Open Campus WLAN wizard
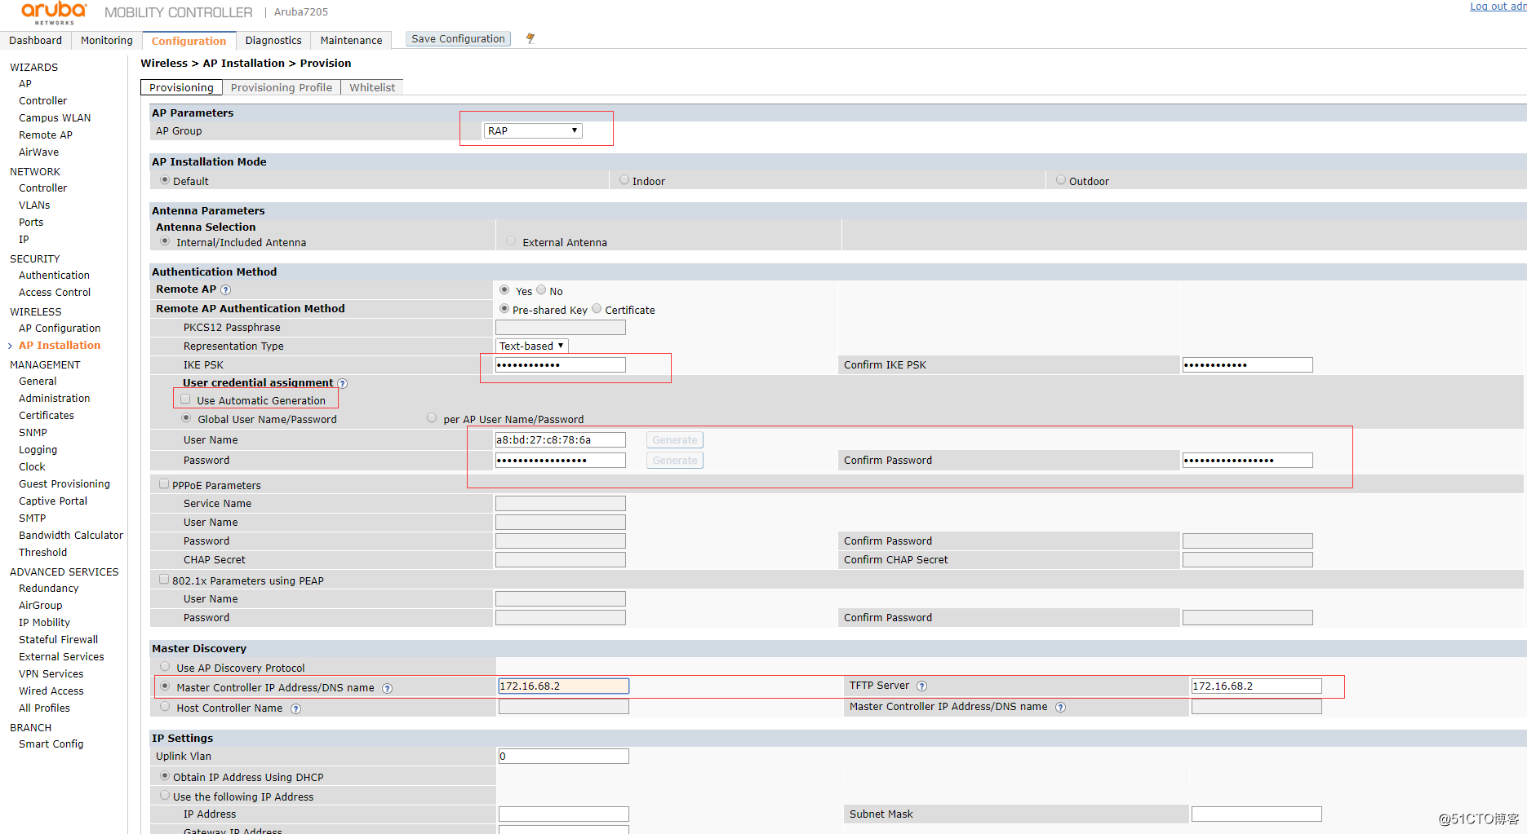The height and width of the screenshot is (834, 1527). pyautogui.click(x=55, y=118)
